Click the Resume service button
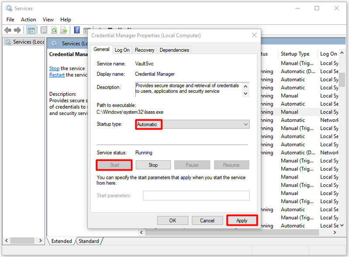The image size is (349, 257). (x=232, y=165)
